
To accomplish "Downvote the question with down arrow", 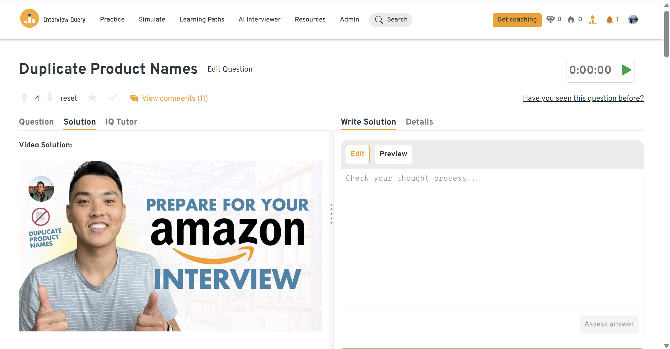I will [50, 98].
